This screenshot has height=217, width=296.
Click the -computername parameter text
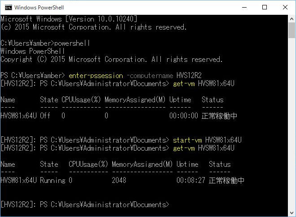click(x=150, y=76)
